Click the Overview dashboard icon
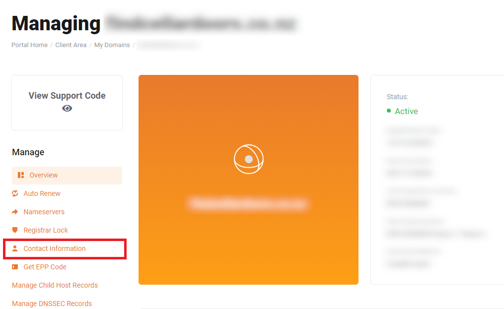This screenshot has width=504, height=309. (21, 175)
